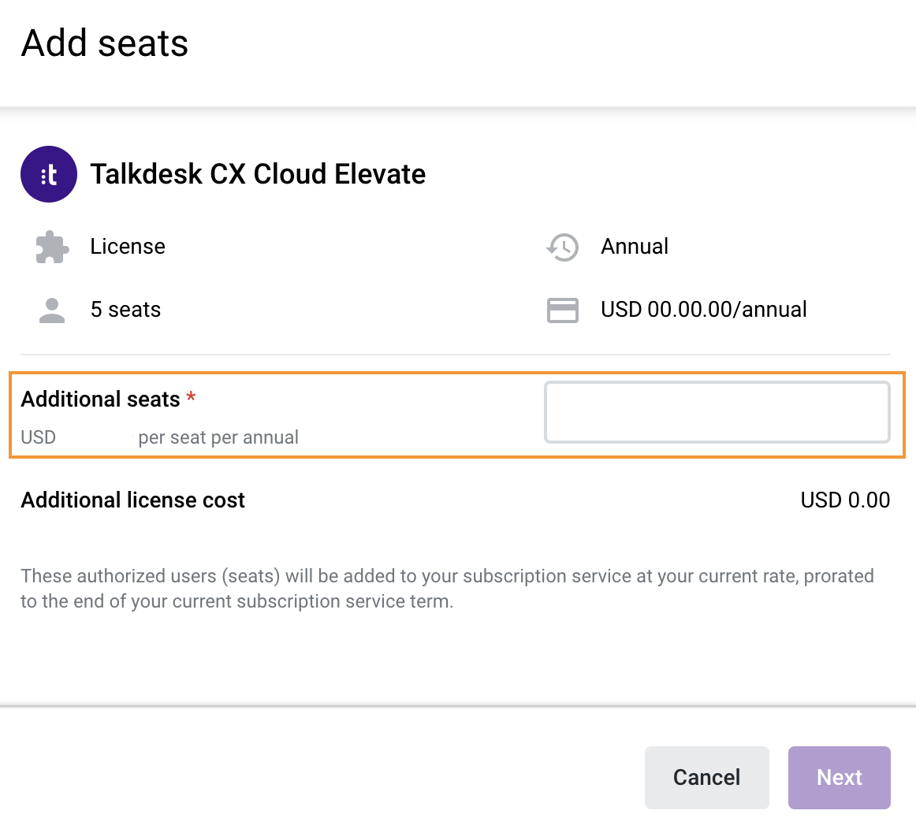Click the credit card price icon
The image size is (916, 829).
(563, 310)
